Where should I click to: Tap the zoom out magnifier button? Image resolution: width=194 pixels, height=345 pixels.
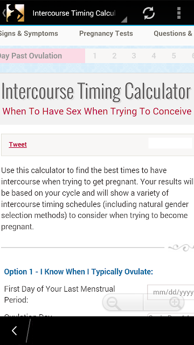[x=123, y=302]
